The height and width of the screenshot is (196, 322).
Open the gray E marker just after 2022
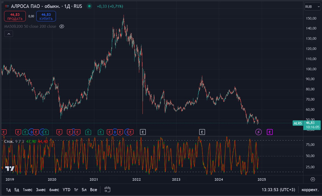(x=143, y=132)
